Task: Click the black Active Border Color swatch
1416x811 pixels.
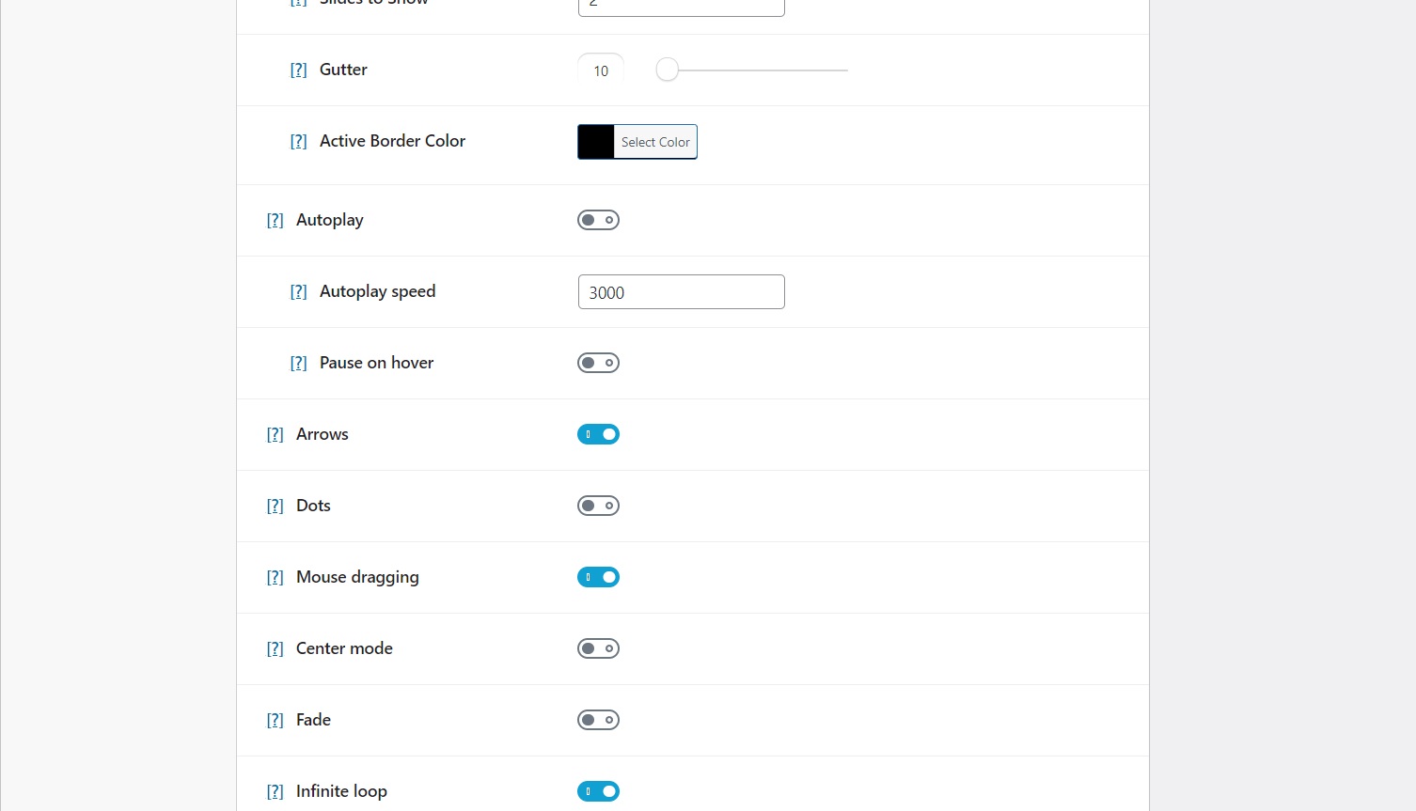Action: 595,142
